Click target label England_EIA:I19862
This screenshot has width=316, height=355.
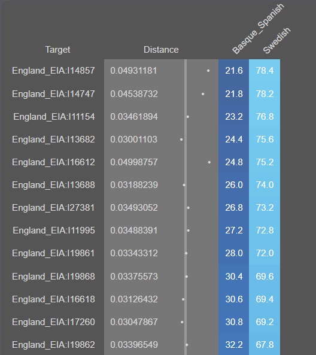tap(53, 345)
